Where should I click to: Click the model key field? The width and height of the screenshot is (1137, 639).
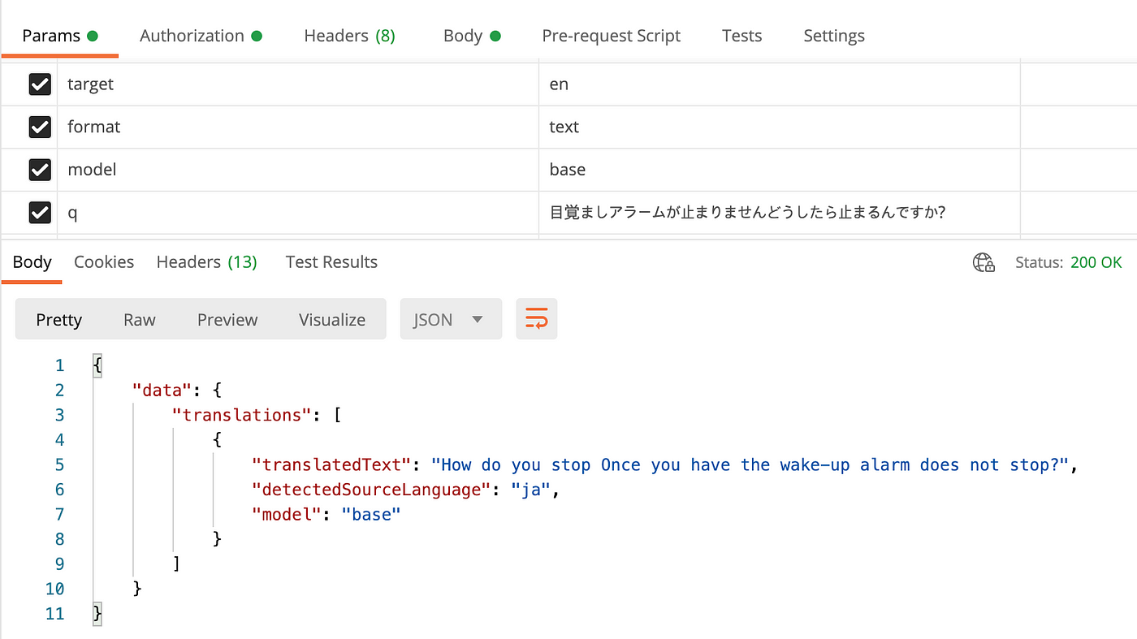tap(298, 170)
